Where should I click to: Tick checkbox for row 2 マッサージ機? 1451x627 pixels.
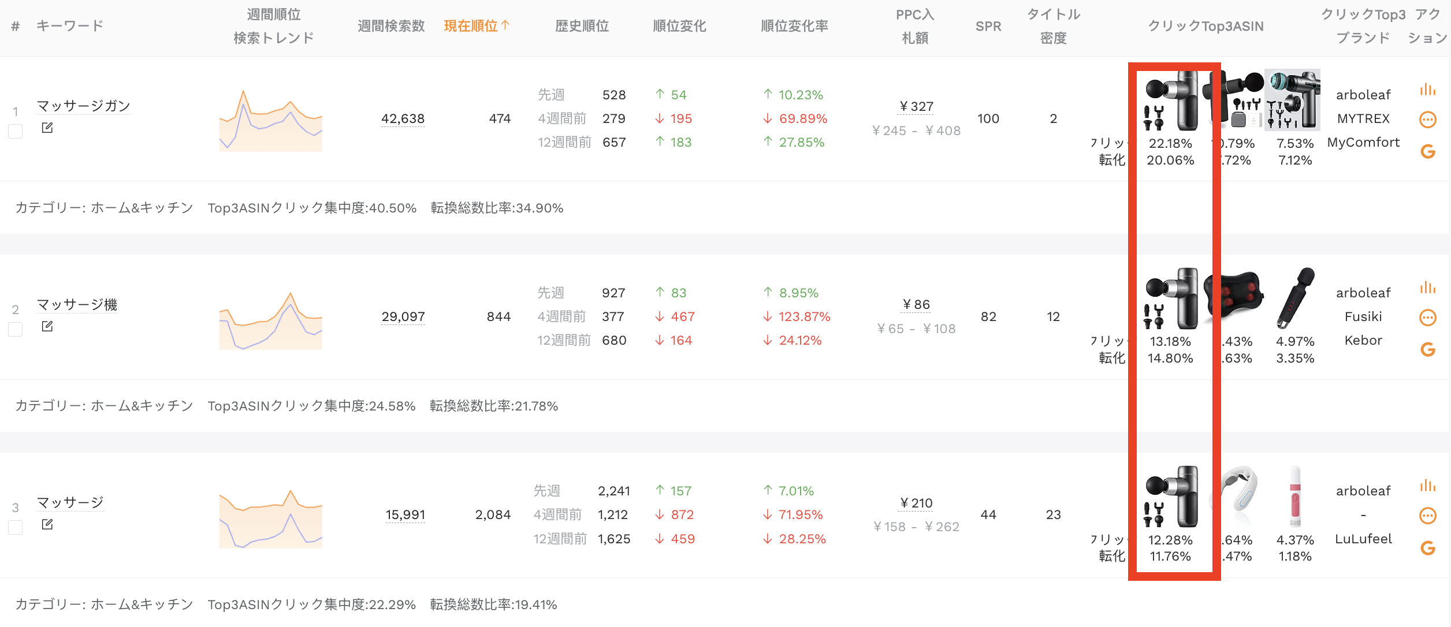[16, 330]
